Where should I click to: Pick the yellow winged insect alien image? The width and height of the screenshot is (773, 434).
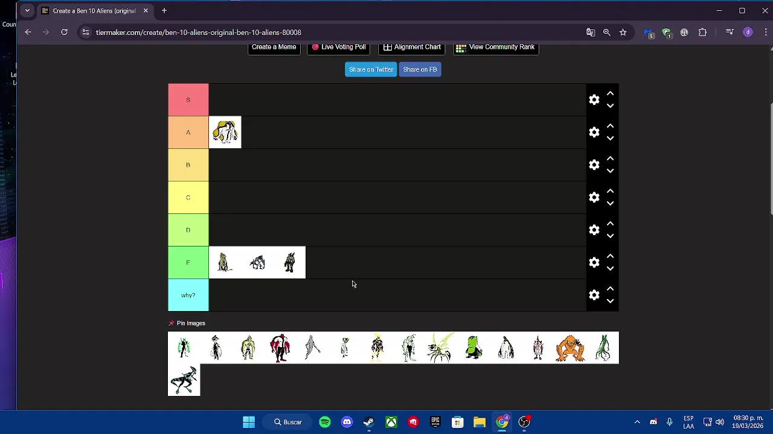(x=441, y=348)
